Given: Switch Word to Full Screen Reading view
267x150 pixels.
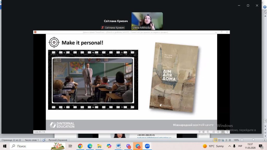Looking at the screenshot, I should tap(219, 140).
